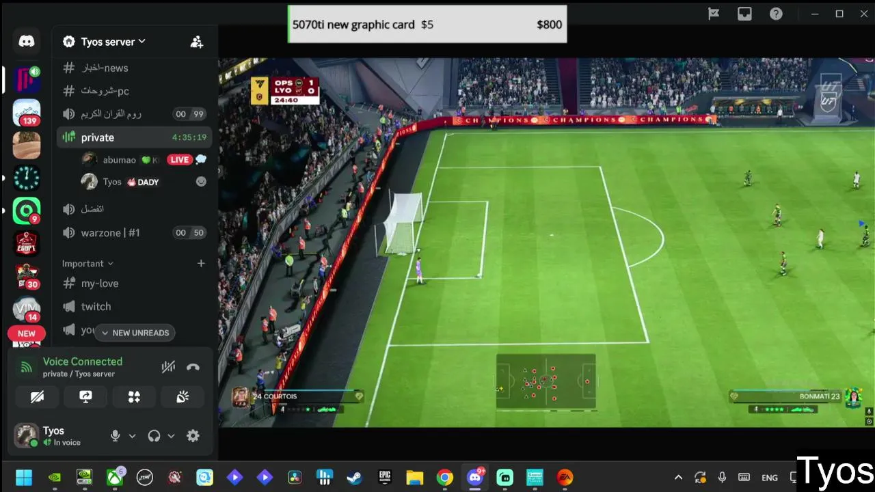Show hidden system tray icons

[x=678, y=478]
